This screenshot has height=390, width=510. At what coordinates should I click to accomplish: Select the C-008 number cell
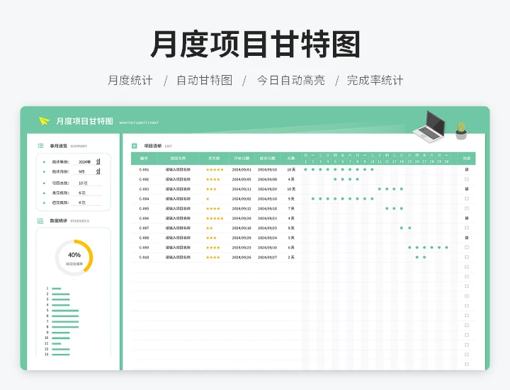click(x=144, y=238)
